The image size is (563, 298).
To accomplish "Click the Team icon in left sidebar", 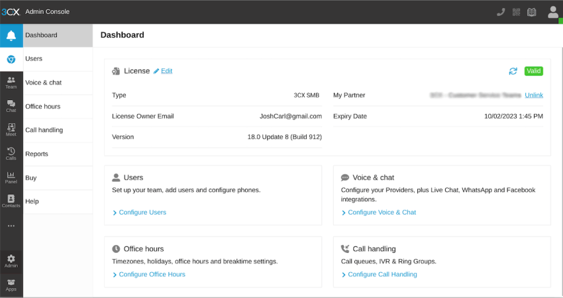I will (x=11, y=82).
